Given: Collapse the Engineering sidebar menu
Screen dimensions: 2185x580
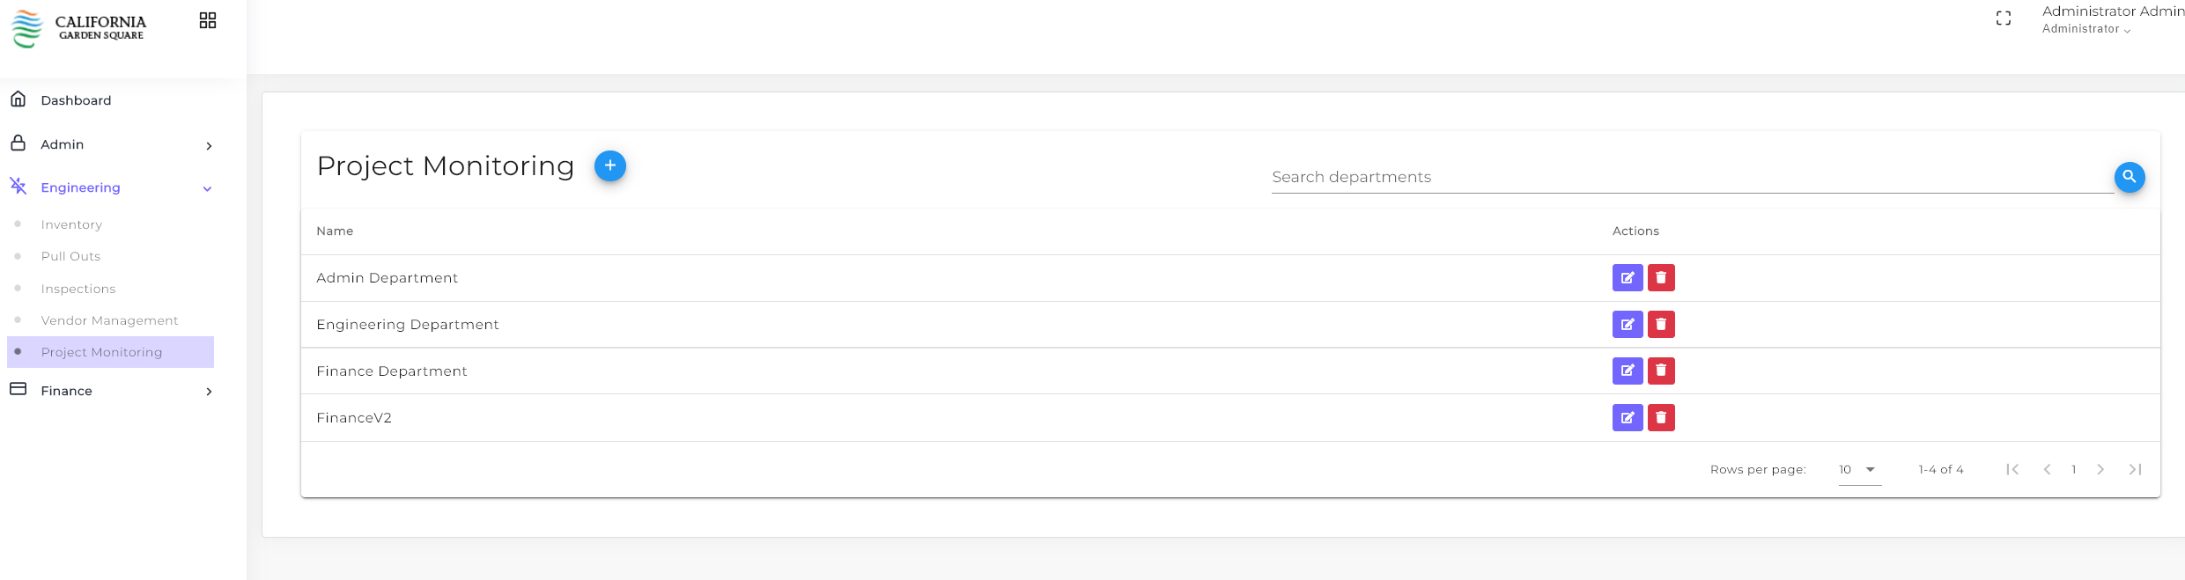Looking at the screenshot, I should 111,187.
